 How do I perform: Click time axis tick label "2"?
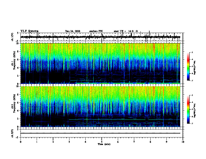(x=53, y=142)
